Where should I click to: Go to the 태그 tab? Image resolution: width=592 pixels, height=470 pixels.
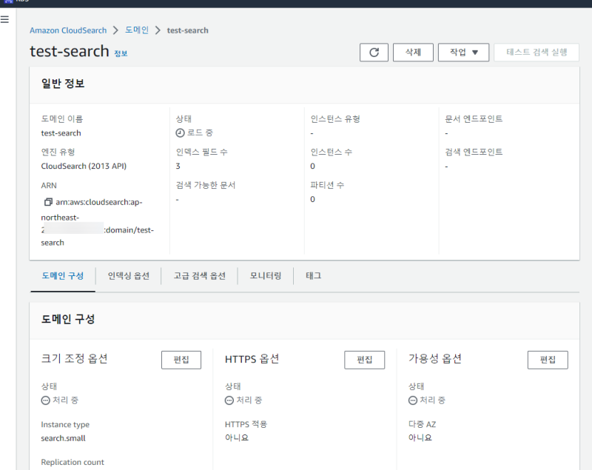[313, 276]
